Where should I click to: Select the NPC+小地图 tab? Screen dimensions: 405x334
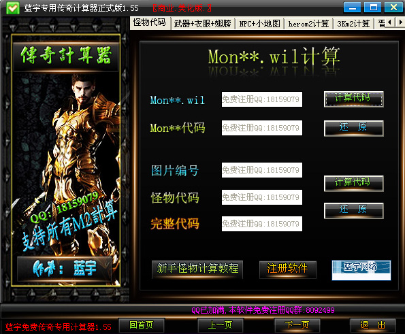[x=259, y=24]
